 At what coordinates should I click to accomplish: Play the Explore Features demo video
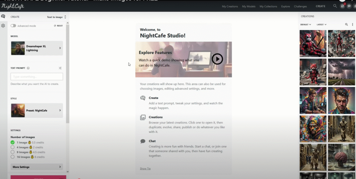coord(217,59)
